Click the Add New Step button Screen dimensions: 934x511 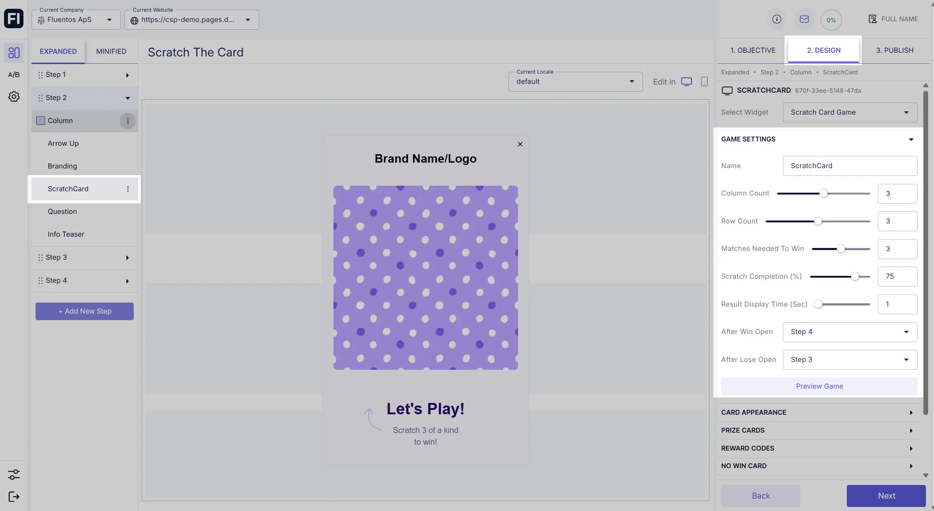85,311
